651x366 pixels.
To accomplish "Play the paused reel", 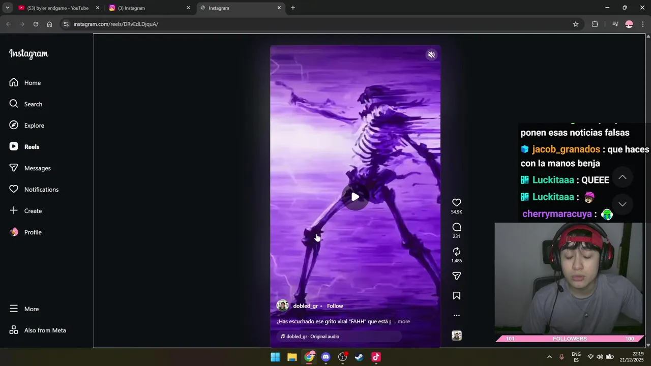I will (355, 197).
